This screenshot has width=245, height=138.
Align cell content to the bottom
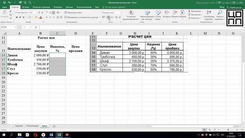pyautogui.click(x=54, y=13)
